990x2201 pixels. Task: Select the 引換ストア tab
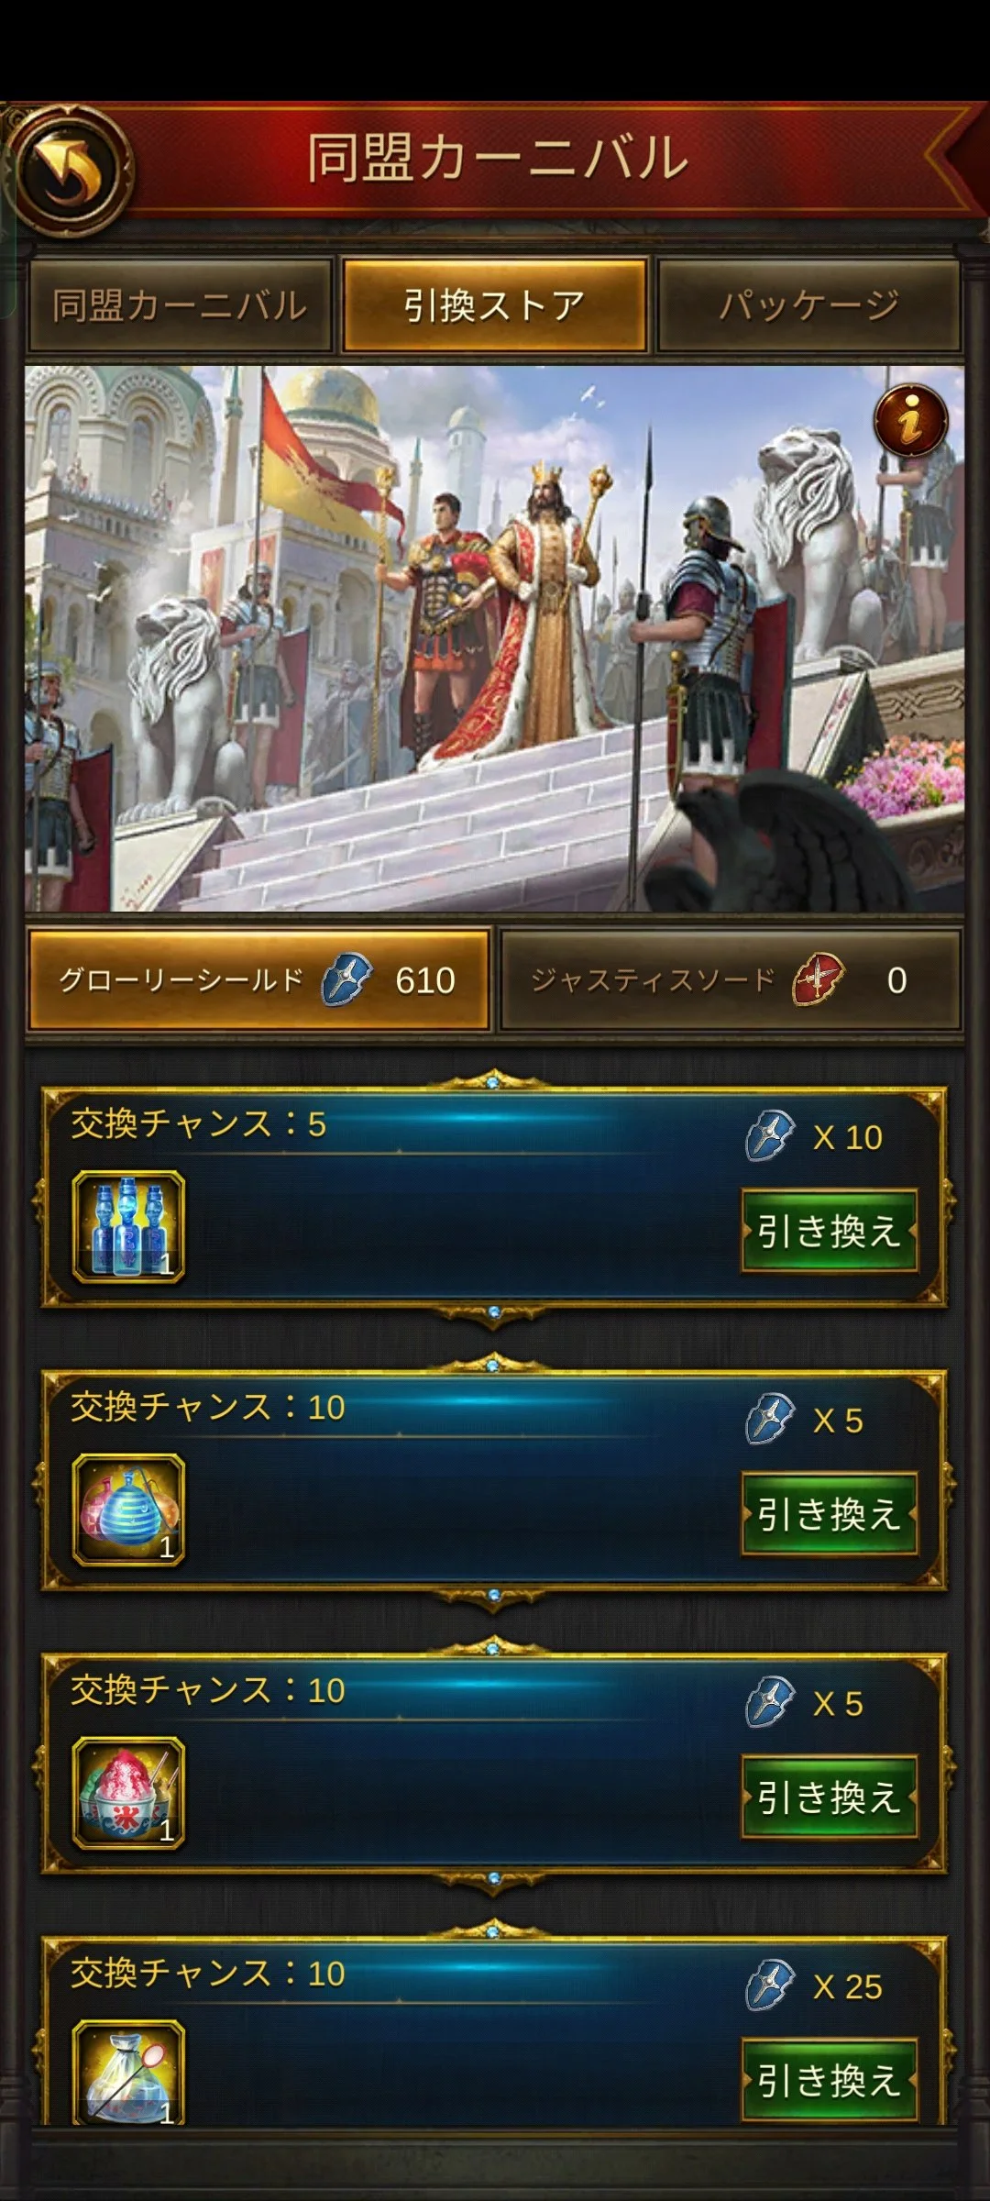click(495, 305)
